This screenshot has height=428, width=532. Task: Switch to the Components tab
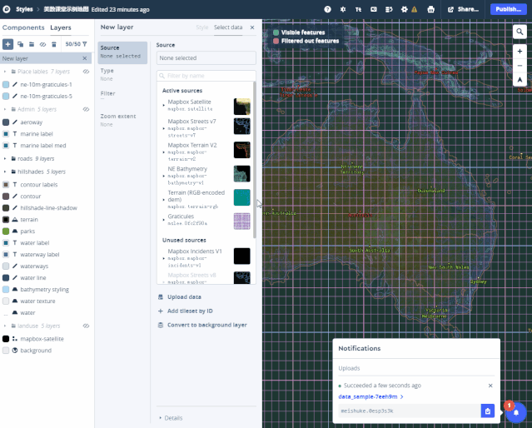click(x=23, y=27)
